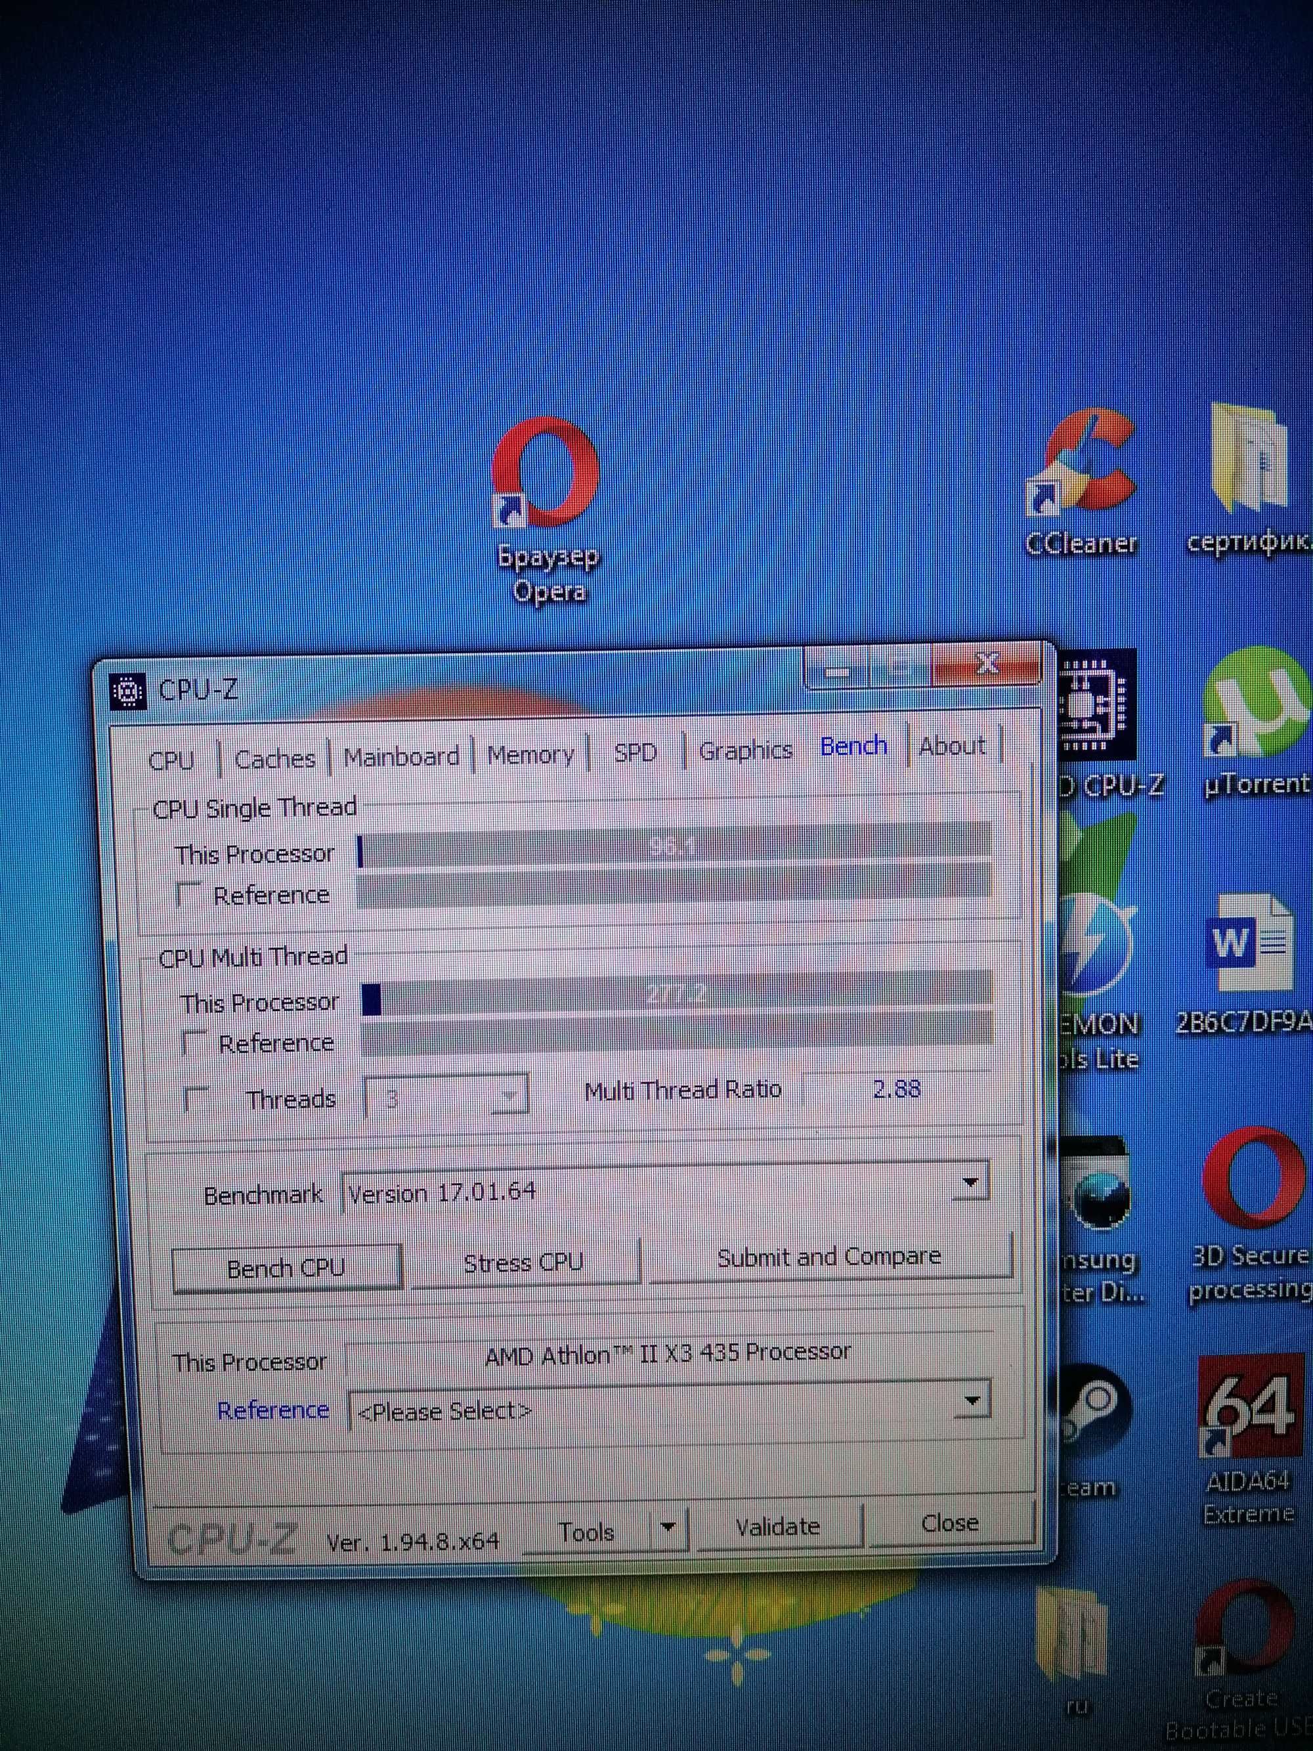1313x1751 pixels.
Task: Open the 2B6C7DF9A Word document icon
Action: (1251, 943)
